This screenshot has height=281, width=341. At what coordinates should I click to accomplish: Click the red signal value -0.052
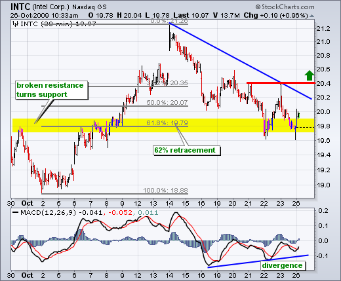121,212
